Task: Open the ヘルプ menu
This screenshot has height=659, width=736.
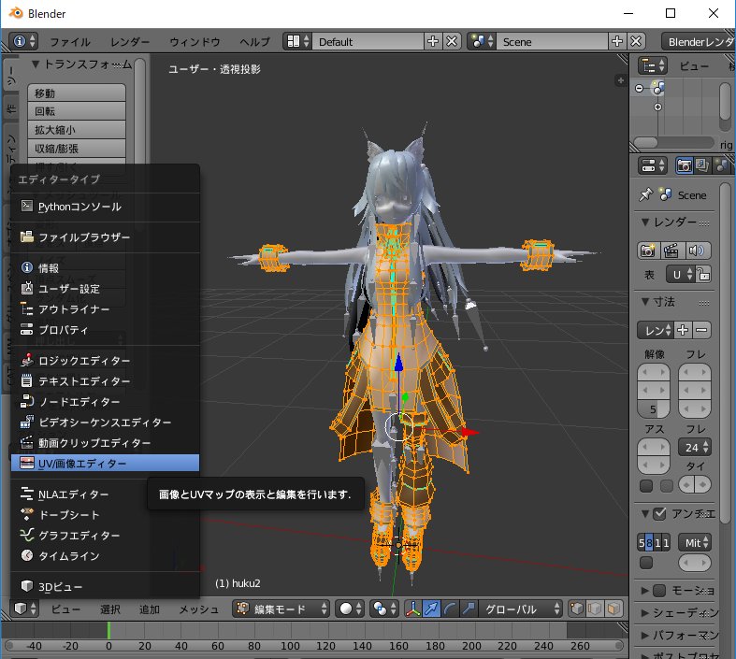Action: coord(255,42)
